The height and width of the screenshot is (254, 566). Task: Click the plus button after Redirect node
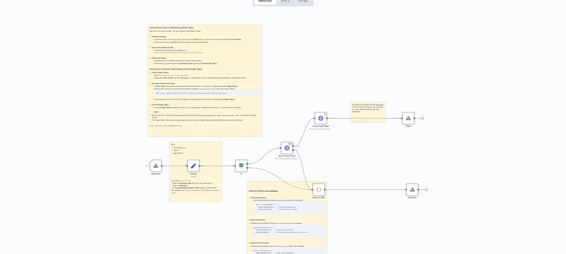427,190
